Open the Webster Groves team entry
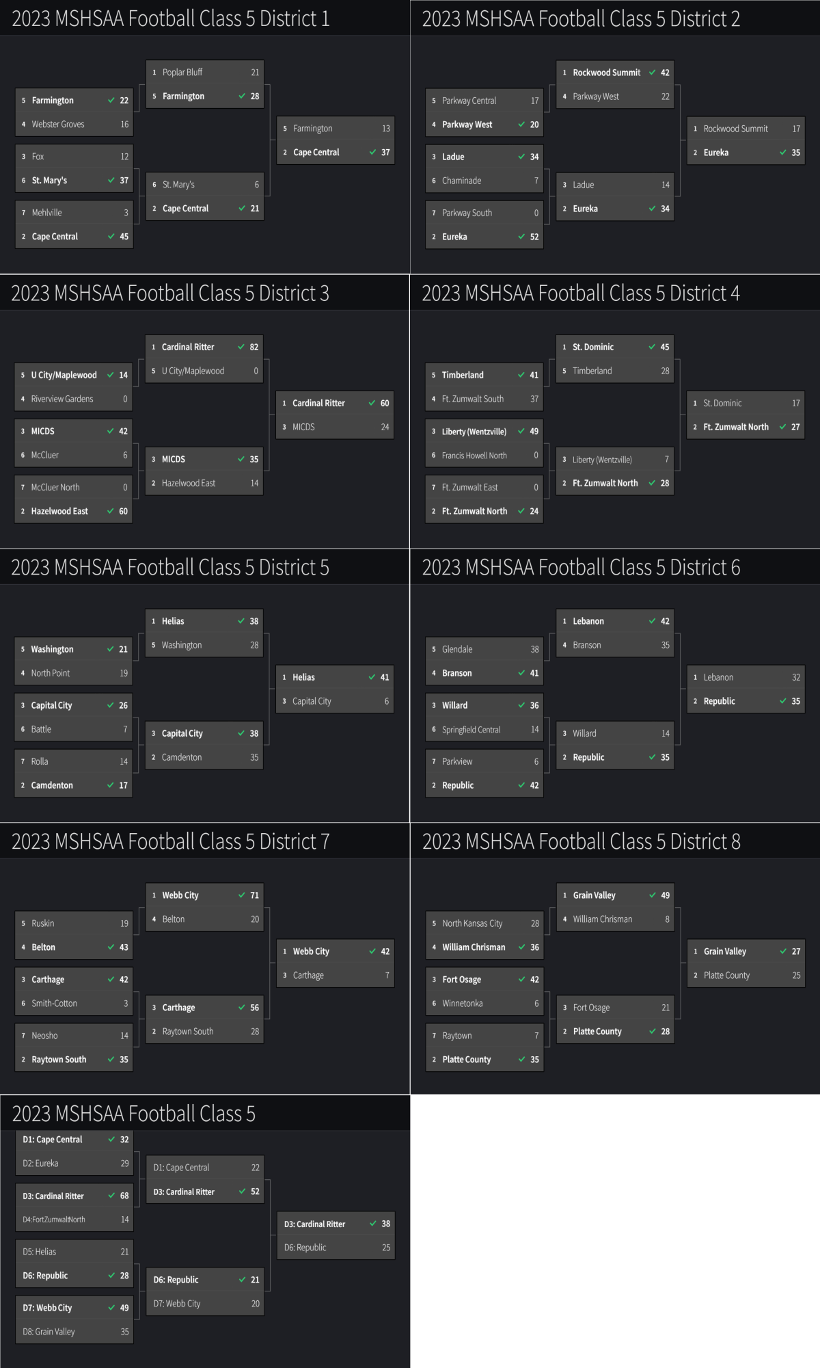This screenshot has height=1368, width=820. pos(58,124)
